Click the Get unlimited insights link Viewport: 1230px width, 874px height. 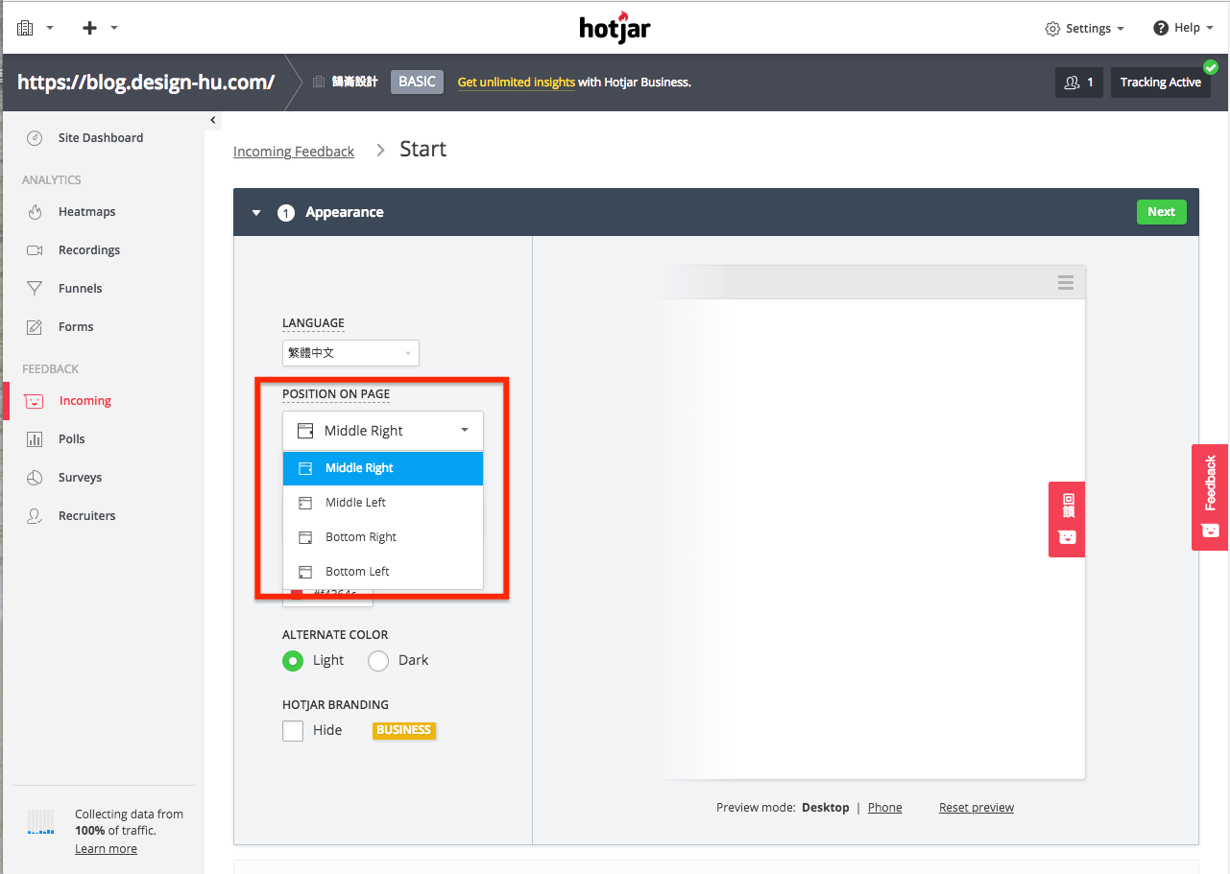517,83
